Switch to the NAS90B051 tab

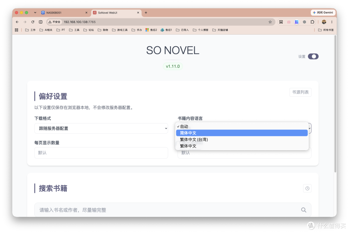click(64, 13)
